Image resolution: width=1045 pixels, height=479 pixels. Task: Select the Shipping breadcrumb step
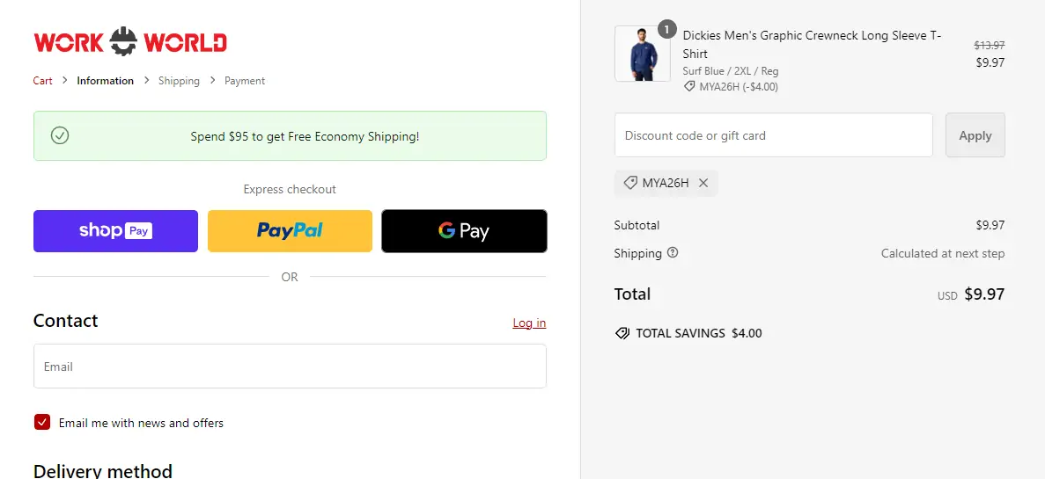[179, 81]
